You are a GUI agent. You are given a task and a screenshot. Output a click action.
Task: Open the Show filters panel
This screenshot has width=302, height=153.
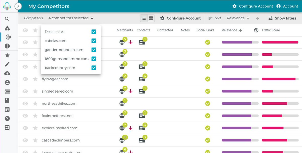point(282,18)
